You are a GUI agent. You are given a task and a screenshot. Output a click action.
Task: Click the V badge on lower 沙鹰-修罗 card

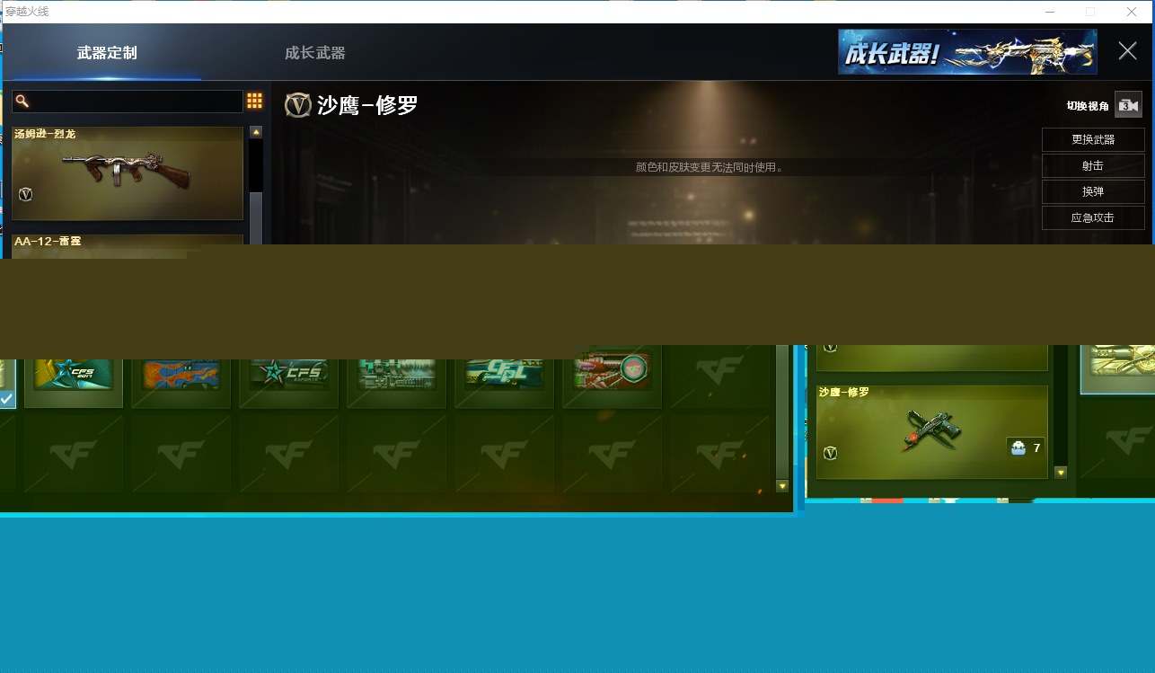click(830, 453)
